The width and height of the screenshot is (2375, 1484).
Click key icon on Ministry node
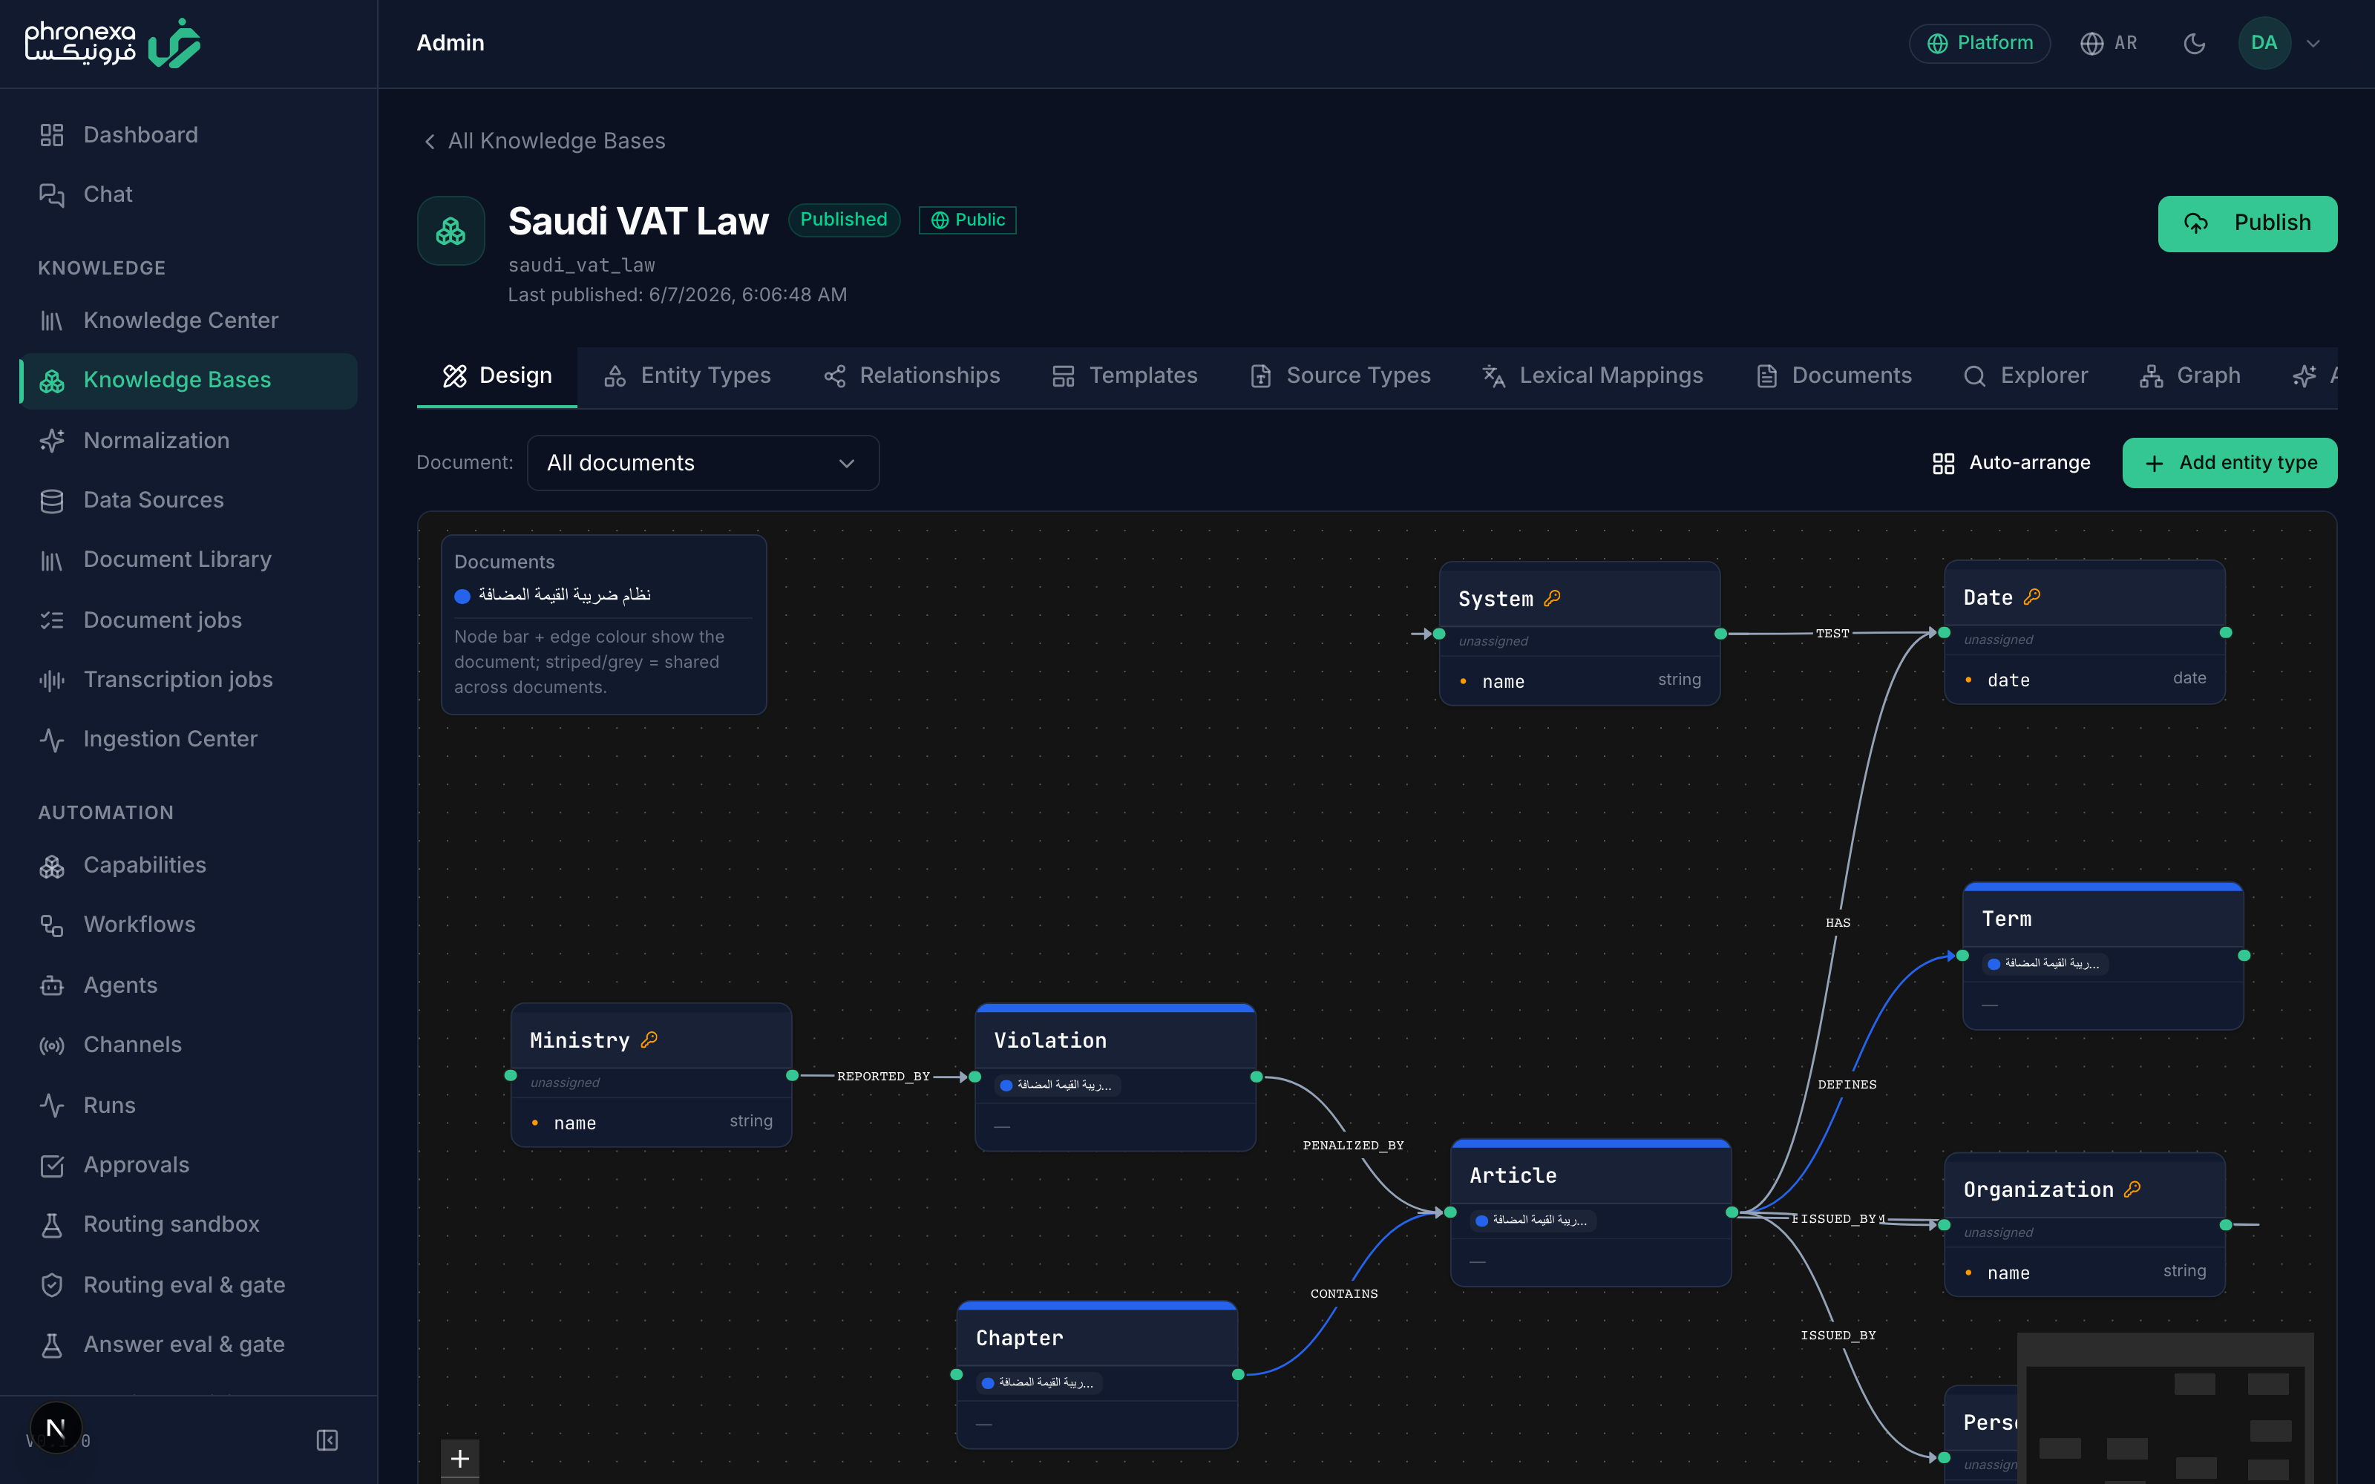[x=649, y=1040]
